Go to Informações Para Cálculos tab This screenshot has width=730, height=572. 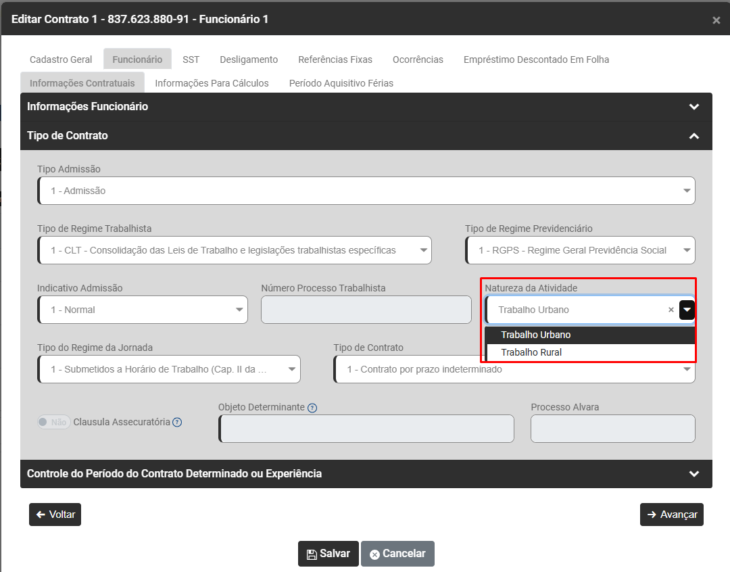[x=212, y=83]
